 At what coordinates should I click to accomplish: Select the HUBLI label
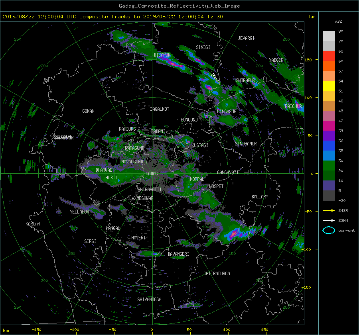[x=111, y=178]
